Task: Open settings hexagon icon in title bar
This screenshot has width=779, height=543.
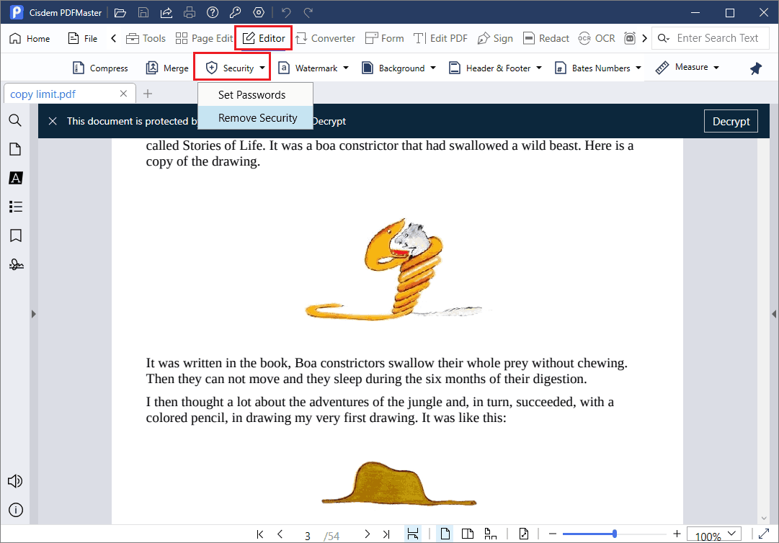Action: (x=258, y=12)
